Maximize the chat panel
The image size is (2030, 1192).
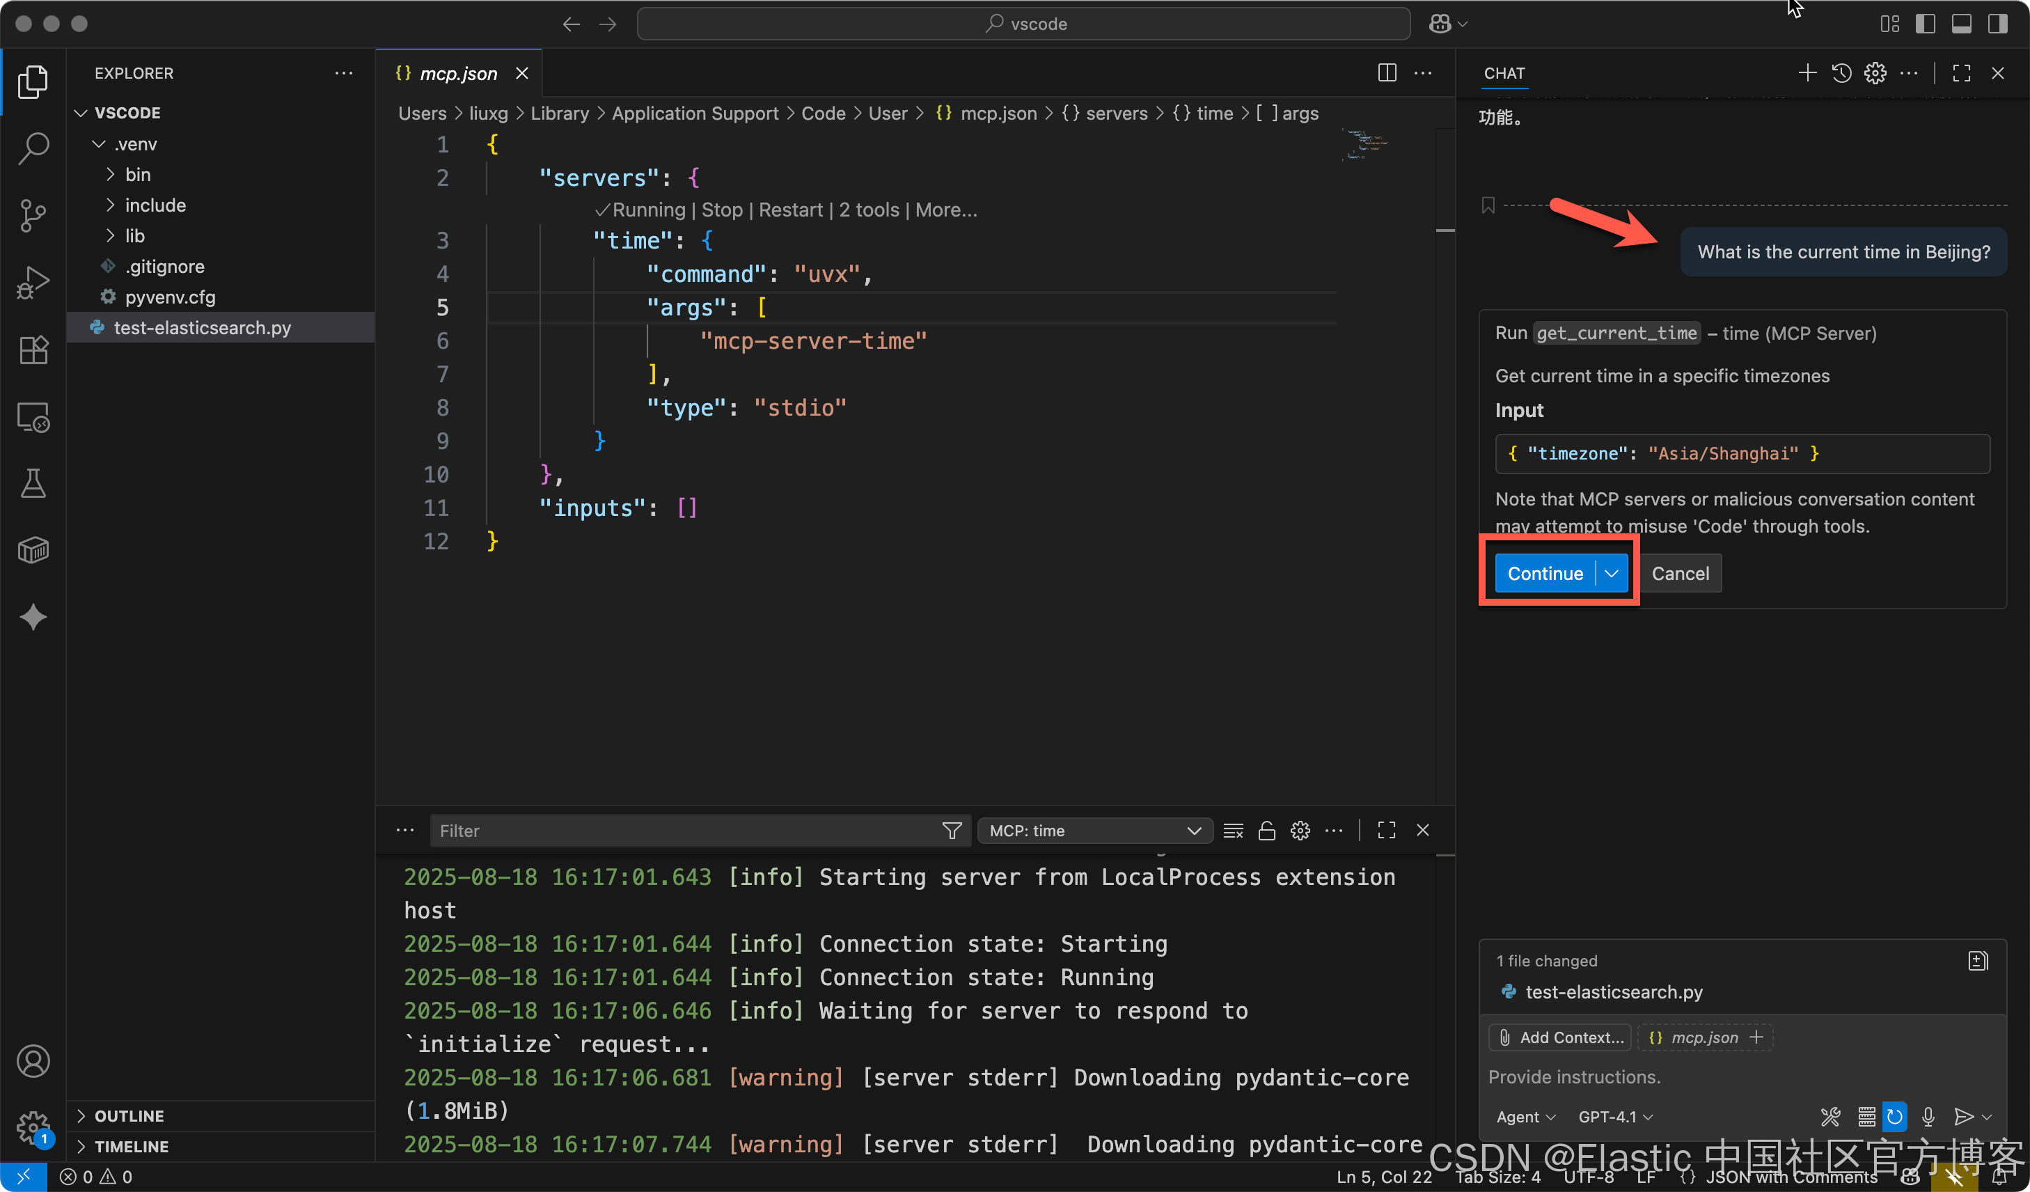(1962, 73)
